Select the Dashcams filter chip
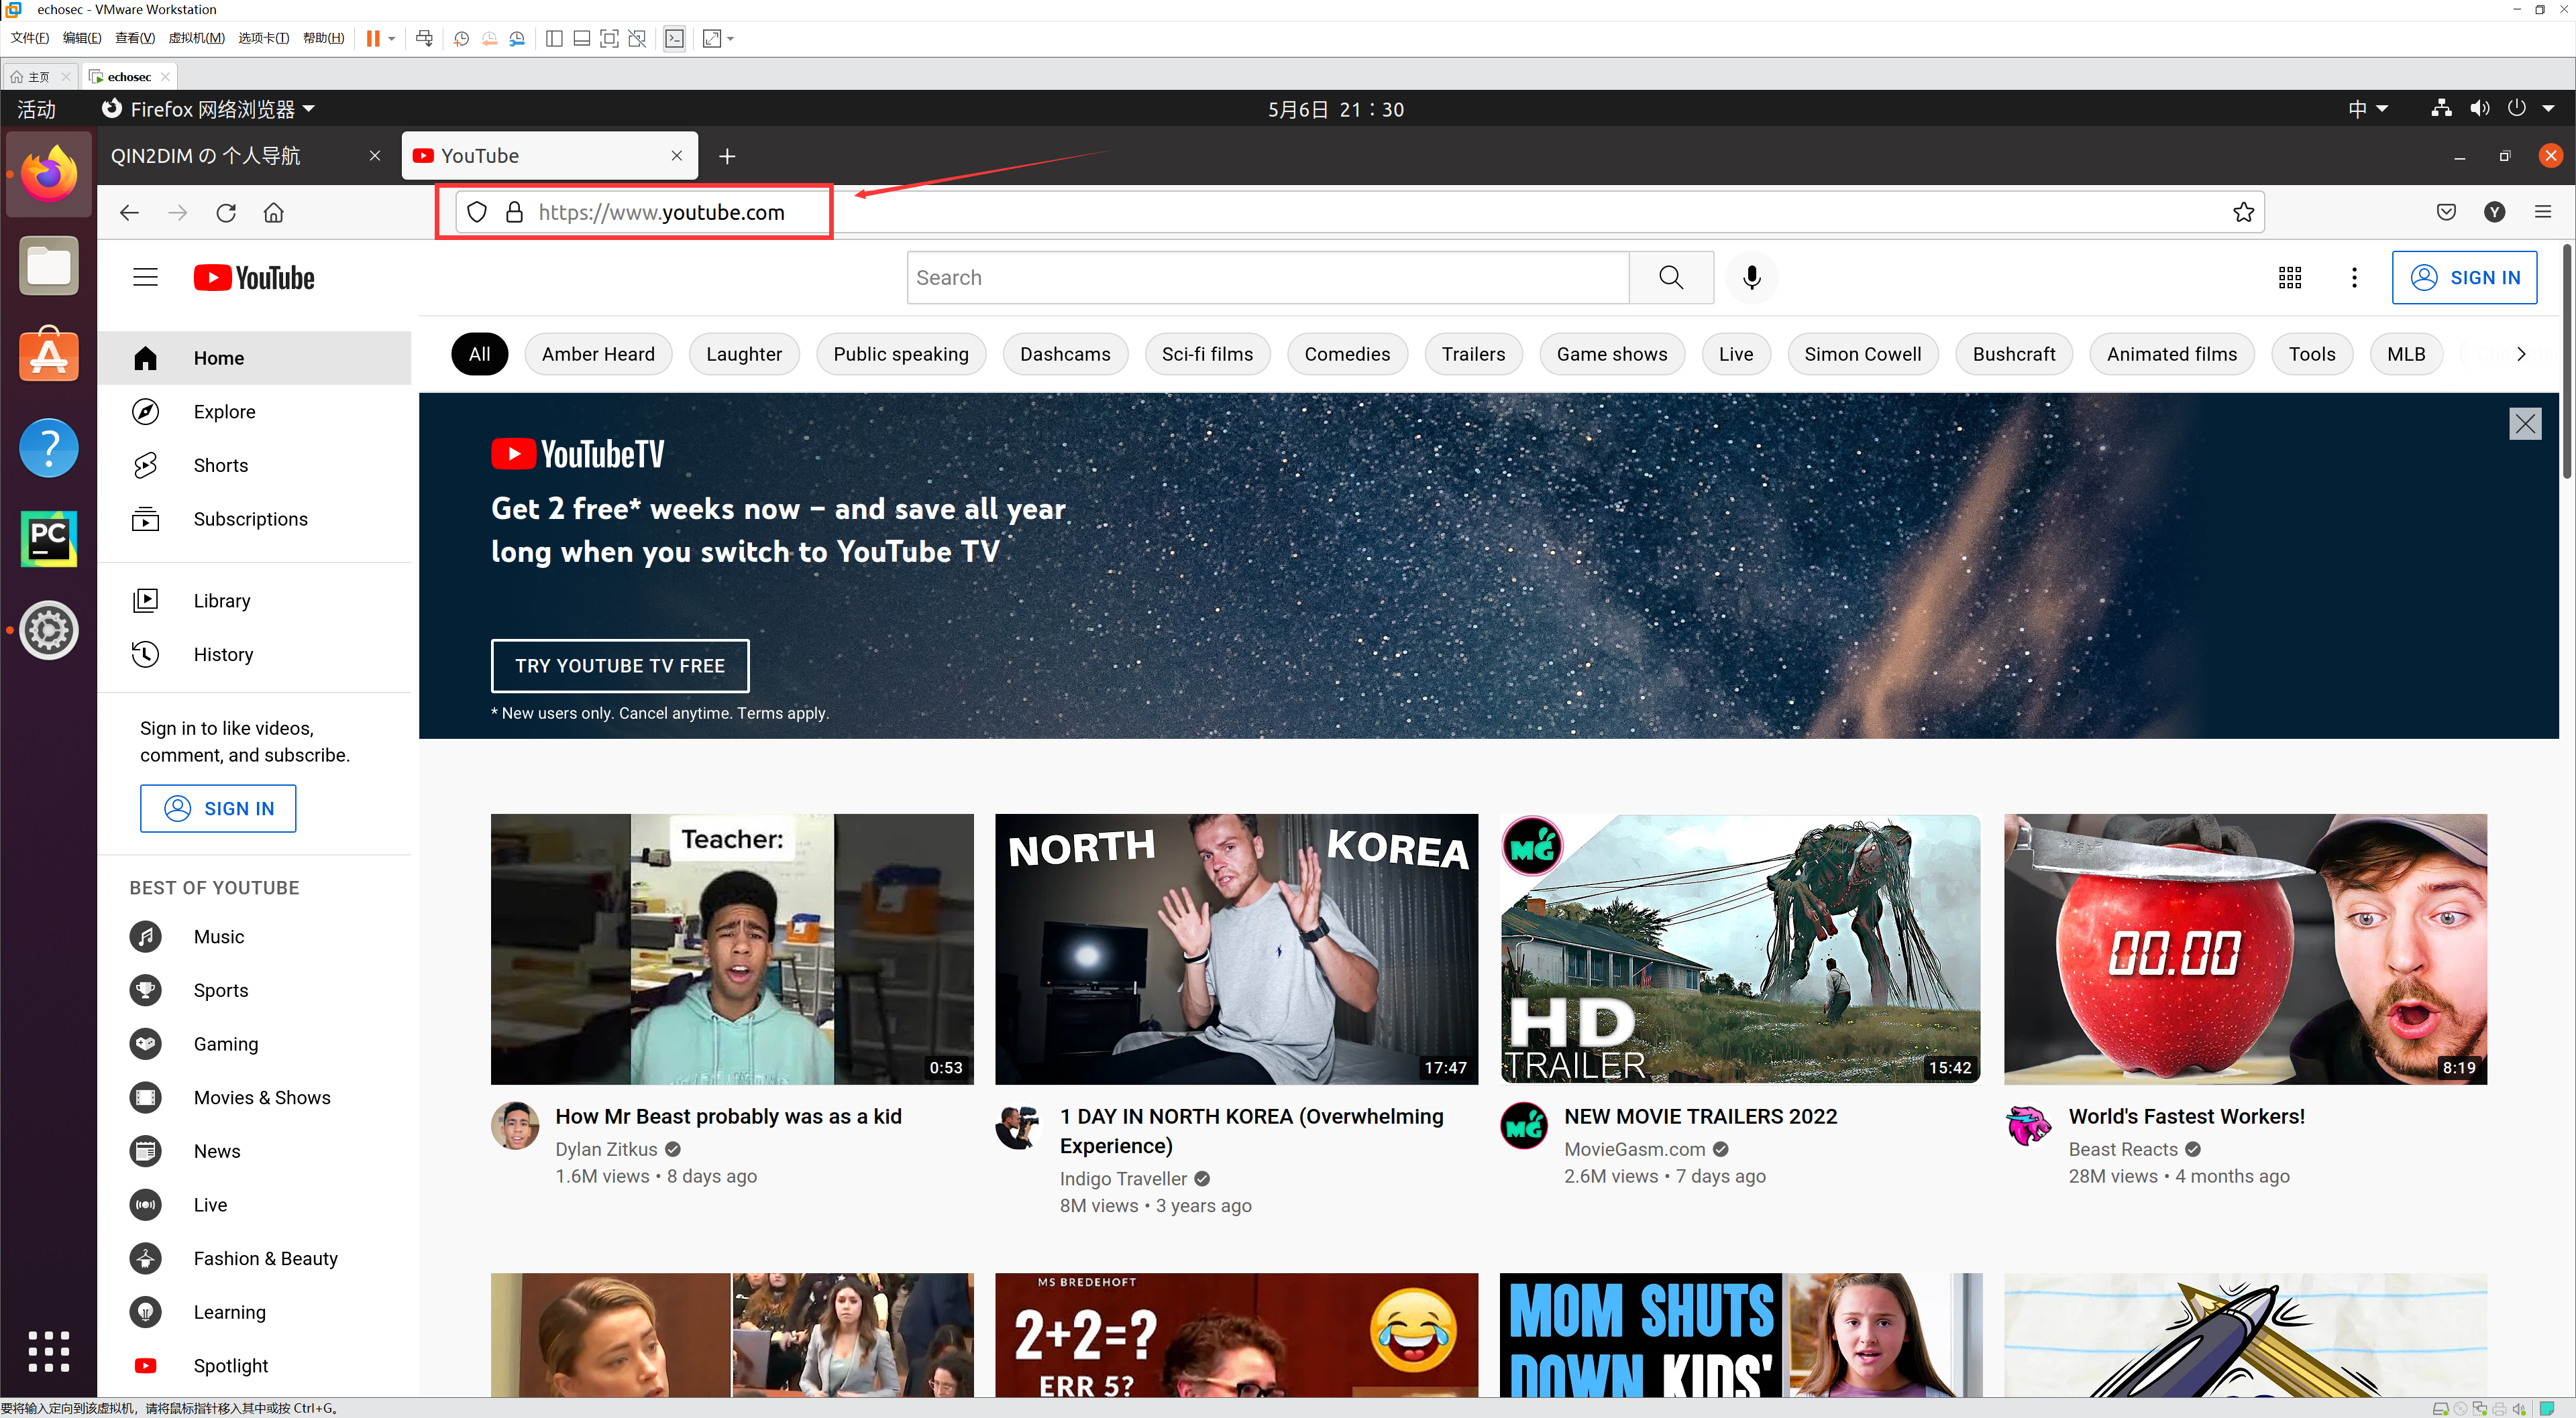This screenshot has height=1418, width=2576. pos(1065,354)
